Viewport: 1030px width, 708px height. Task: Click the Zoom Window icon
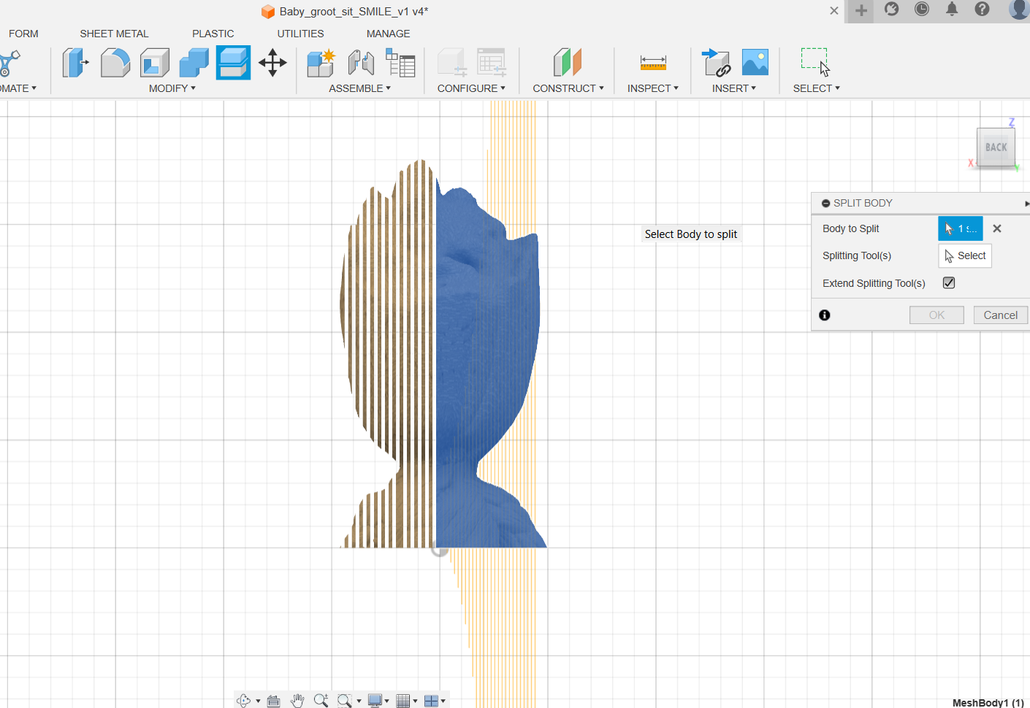344,701
